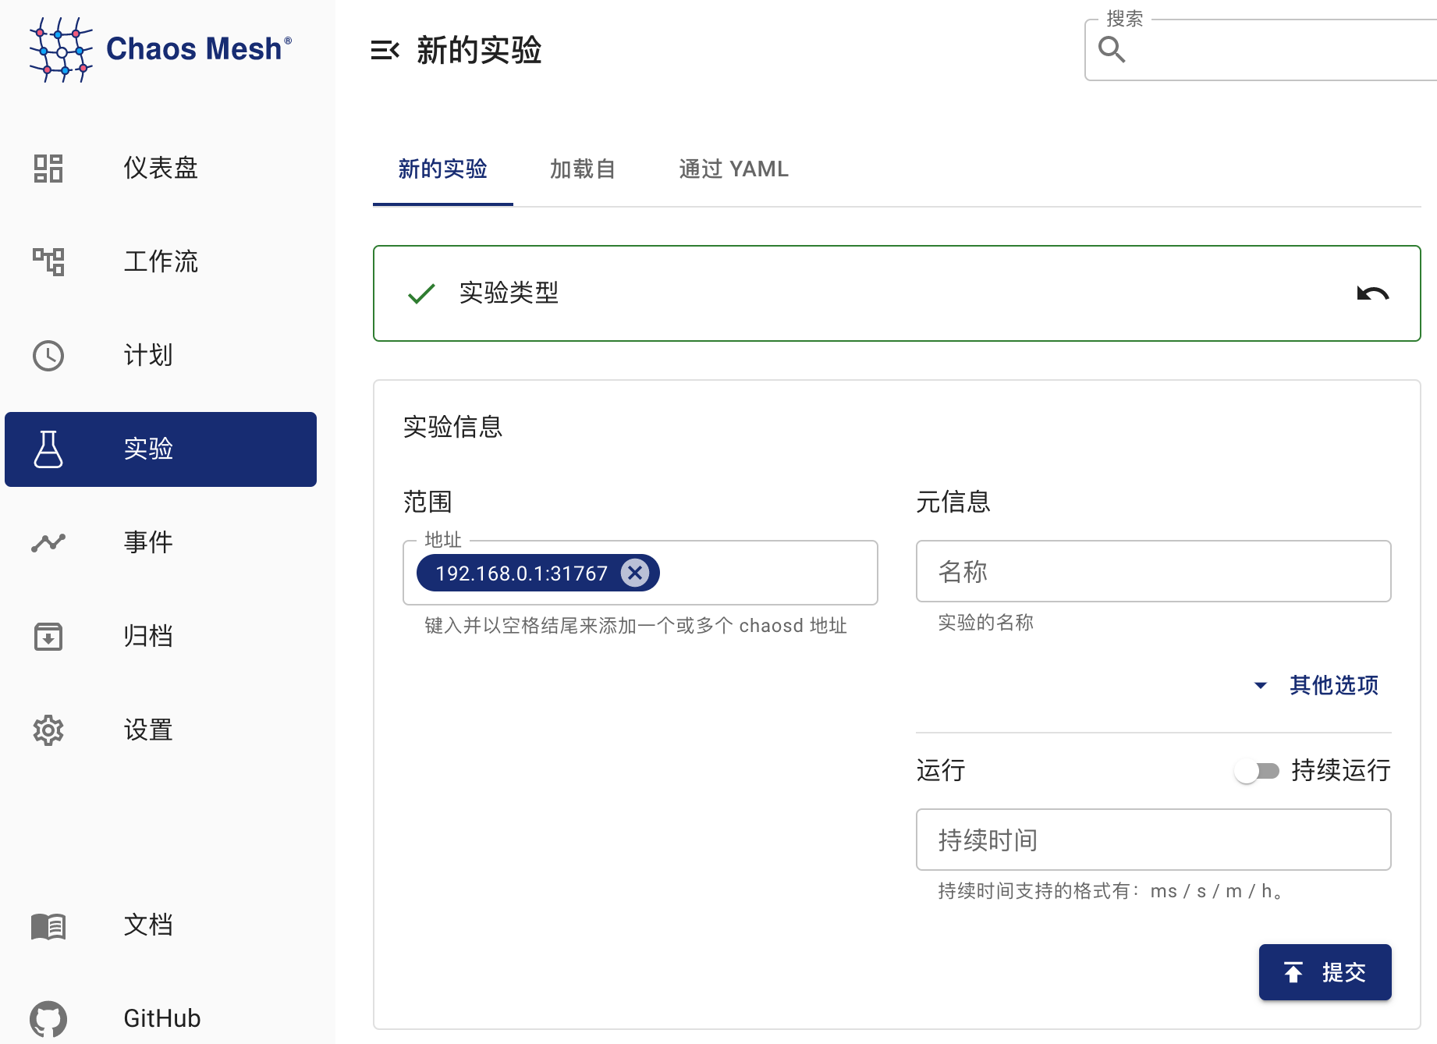Open the 仪表盘 dashboard icon in sidebar

[48, 169]
